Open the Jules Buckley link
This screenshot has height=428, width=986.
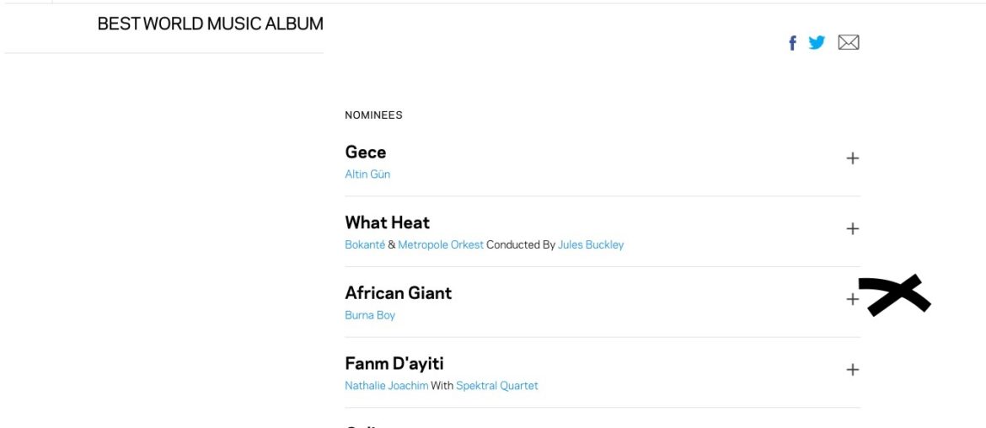590,245
